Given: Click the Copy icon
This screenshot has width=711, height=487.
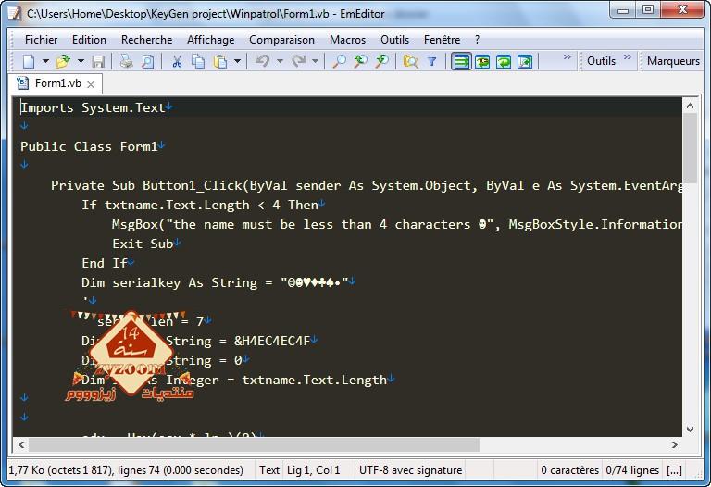Looking at the screenshot, I should pyautogui.click(x=198, y=61).
